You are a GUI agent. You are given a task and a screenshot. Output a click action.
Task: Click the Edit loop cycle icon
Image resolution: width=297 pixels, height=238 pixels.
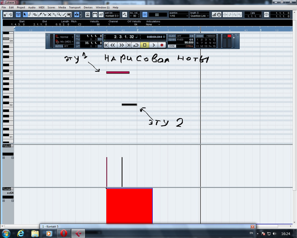tap(266, 15)
